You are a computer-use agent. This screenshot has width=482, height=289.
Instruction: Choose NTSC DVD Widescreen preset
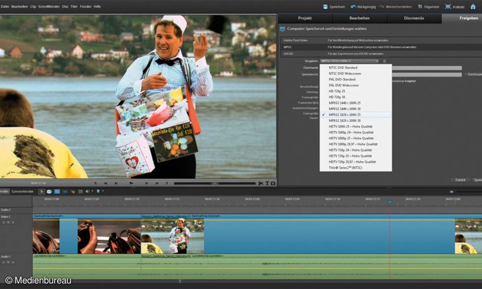click(x=355, y=74)
